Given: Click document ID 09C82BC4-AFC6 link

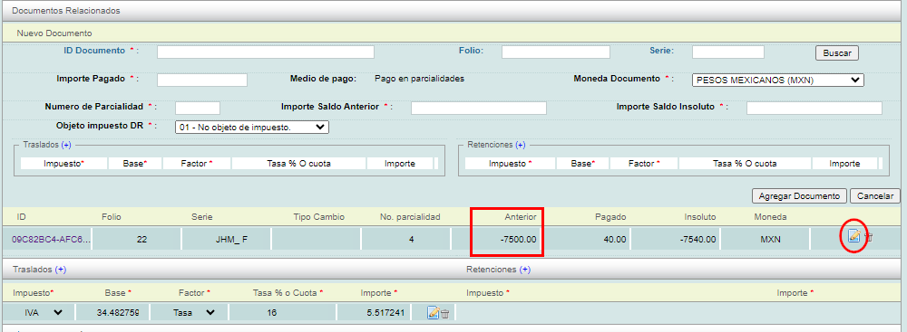Looking at the screenshot, I should 51,239.
